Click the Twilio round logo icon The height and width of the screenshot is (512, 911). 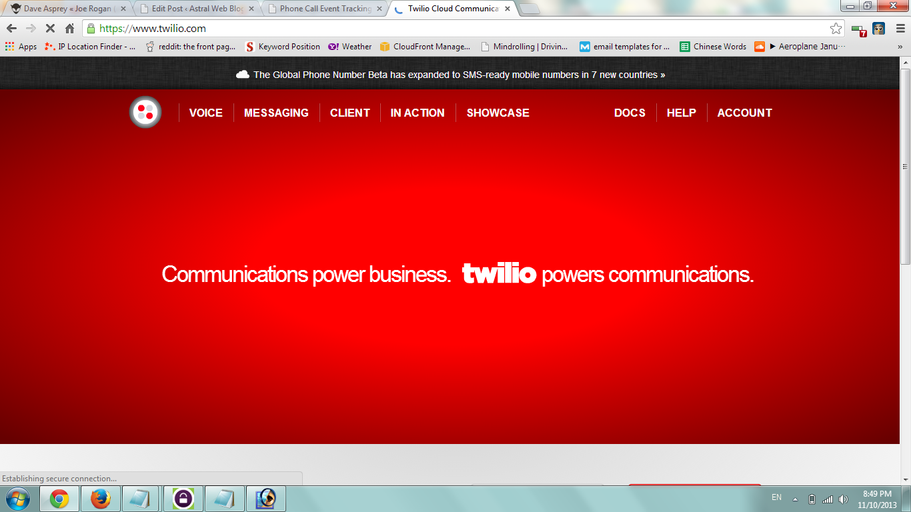(x=145, y=112)
